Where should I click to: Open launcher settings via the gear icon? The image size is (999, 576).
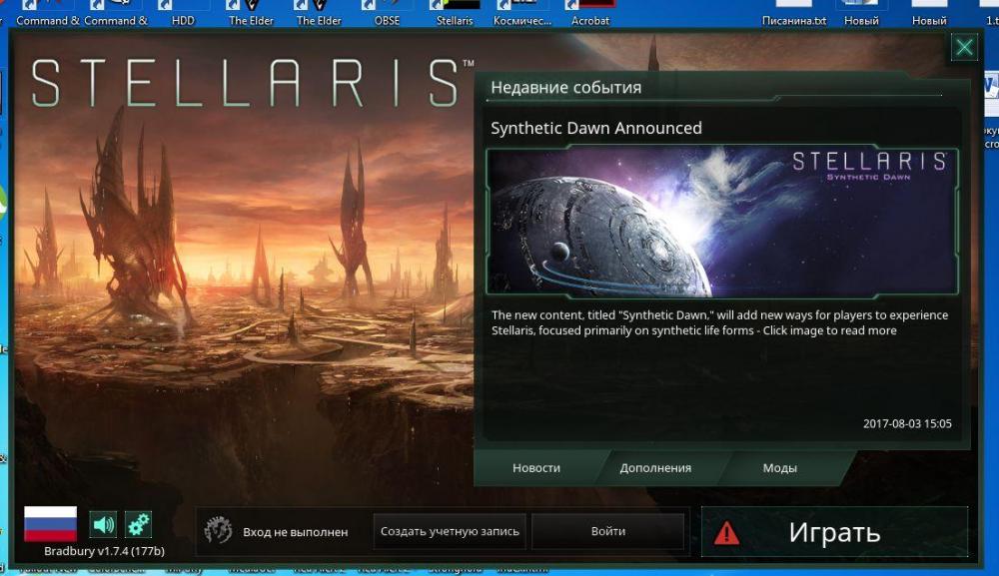tap(138, 524)
